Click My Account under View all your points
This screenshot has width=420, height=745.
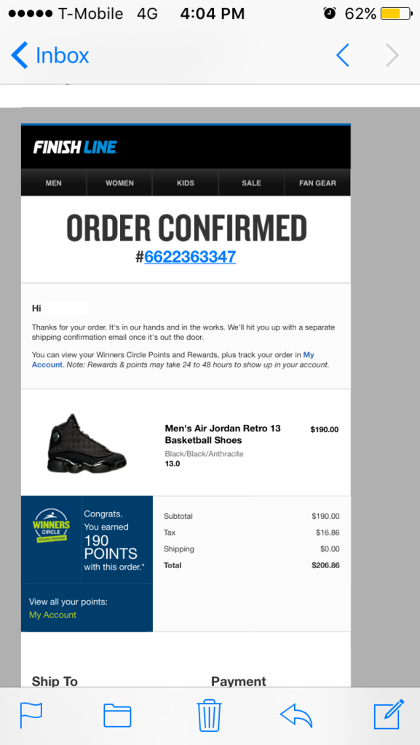tap(52, 615)
